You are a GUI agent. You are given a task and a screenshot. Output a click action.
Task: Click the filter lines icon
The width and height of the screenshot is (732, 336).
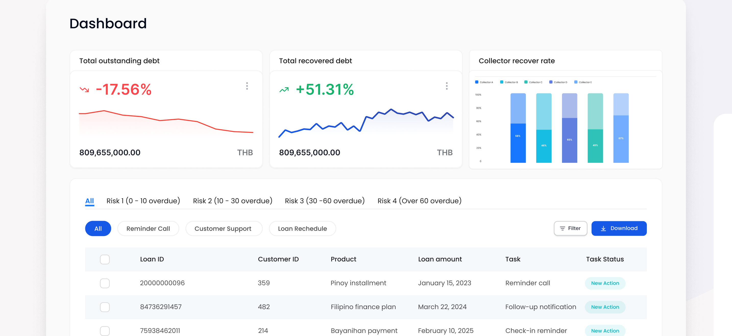pos(562,228)
